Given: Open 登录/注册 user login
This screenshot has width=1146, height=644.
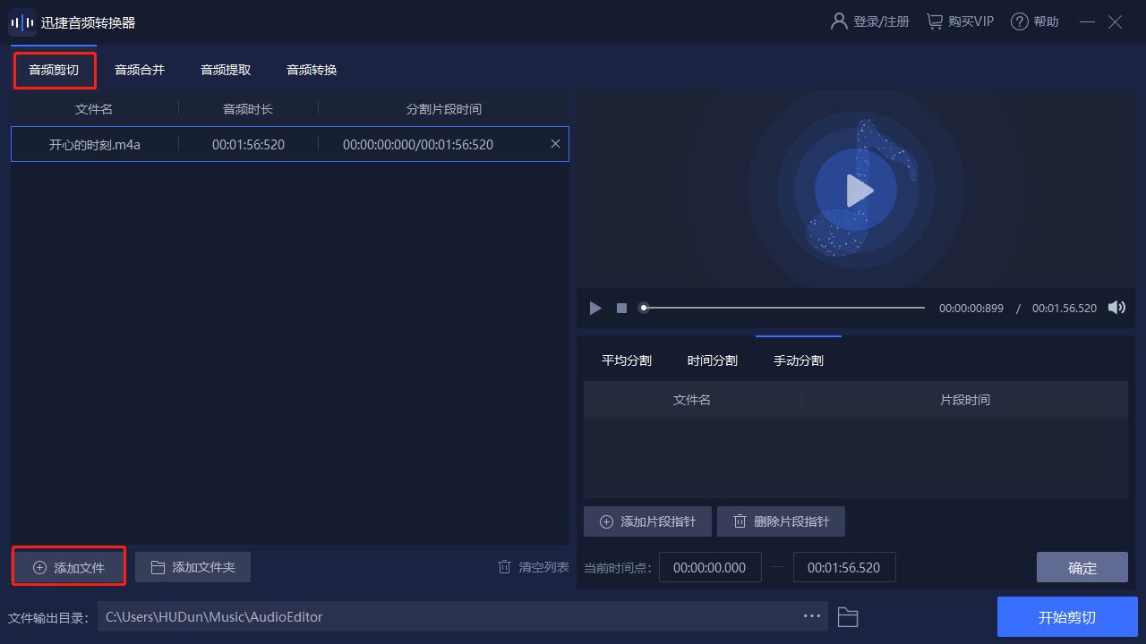Looking at the screenshot, I should click(870, 21).
